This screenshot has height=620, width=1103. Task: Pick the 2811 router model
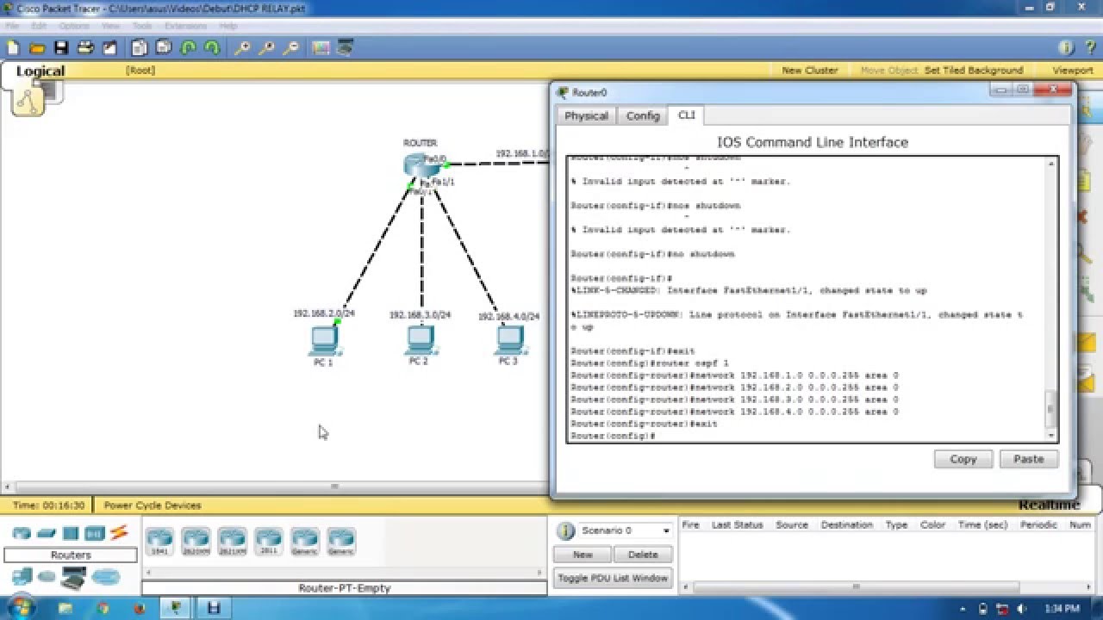coord(268,542)
